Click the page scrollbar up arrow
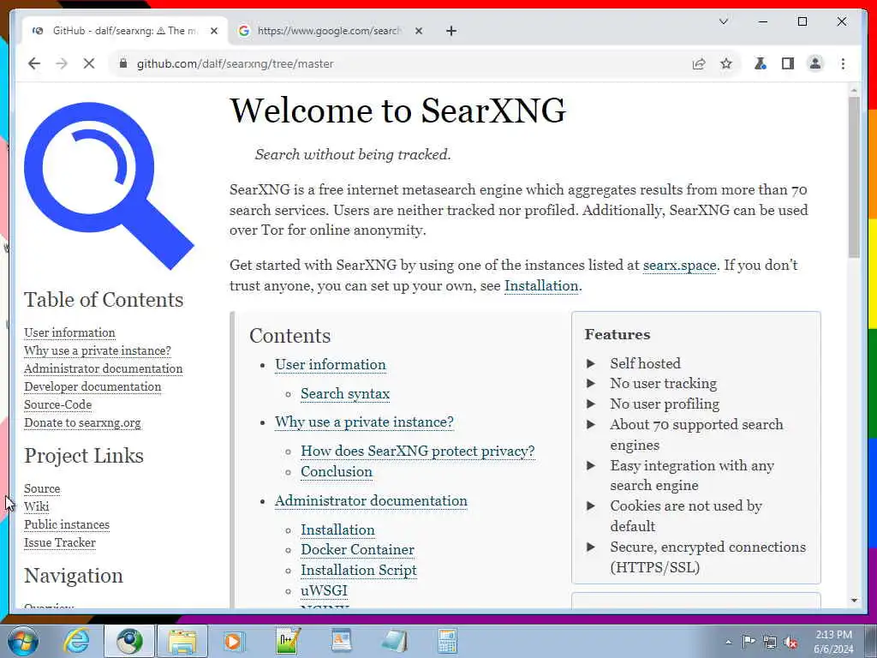 (854, 89)
